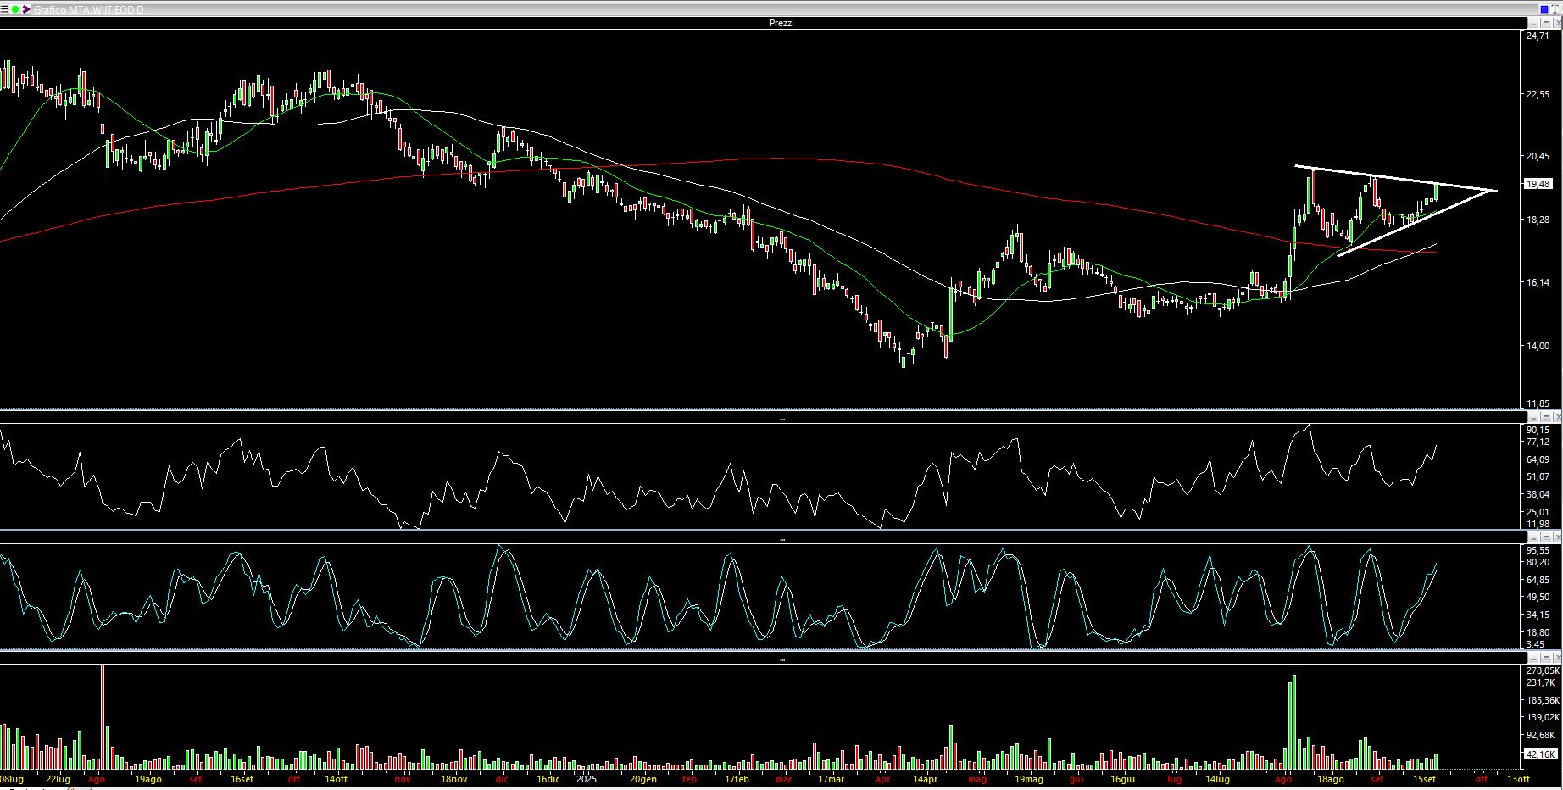The height and width of the screenshot is (790, 1563).
Task: Maximize the volume histogram panel
Action: click(x=1544, y=657)
